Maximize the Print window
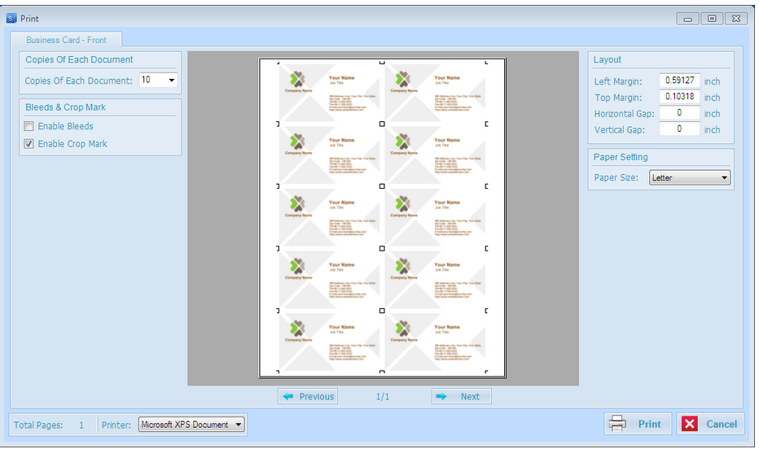 (712, 19)
